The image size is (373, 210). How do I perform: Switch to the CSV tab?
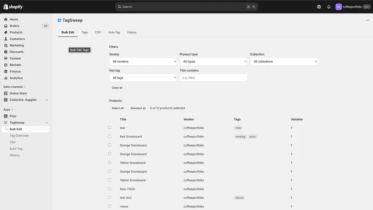pos(98,32)
